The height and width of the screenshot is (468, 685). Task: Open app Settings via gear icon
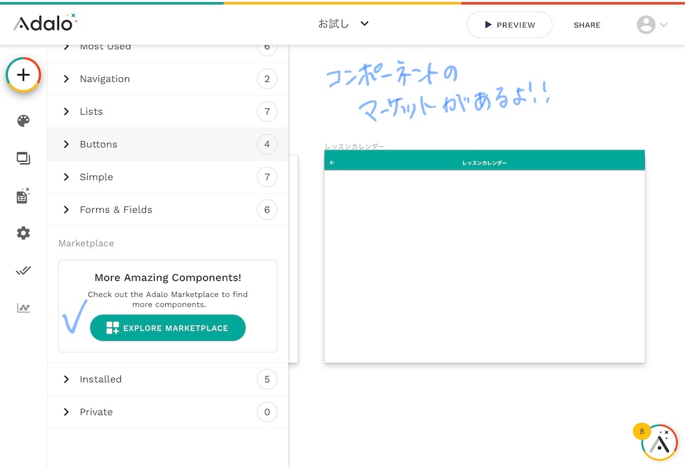[x=23, y=233]
